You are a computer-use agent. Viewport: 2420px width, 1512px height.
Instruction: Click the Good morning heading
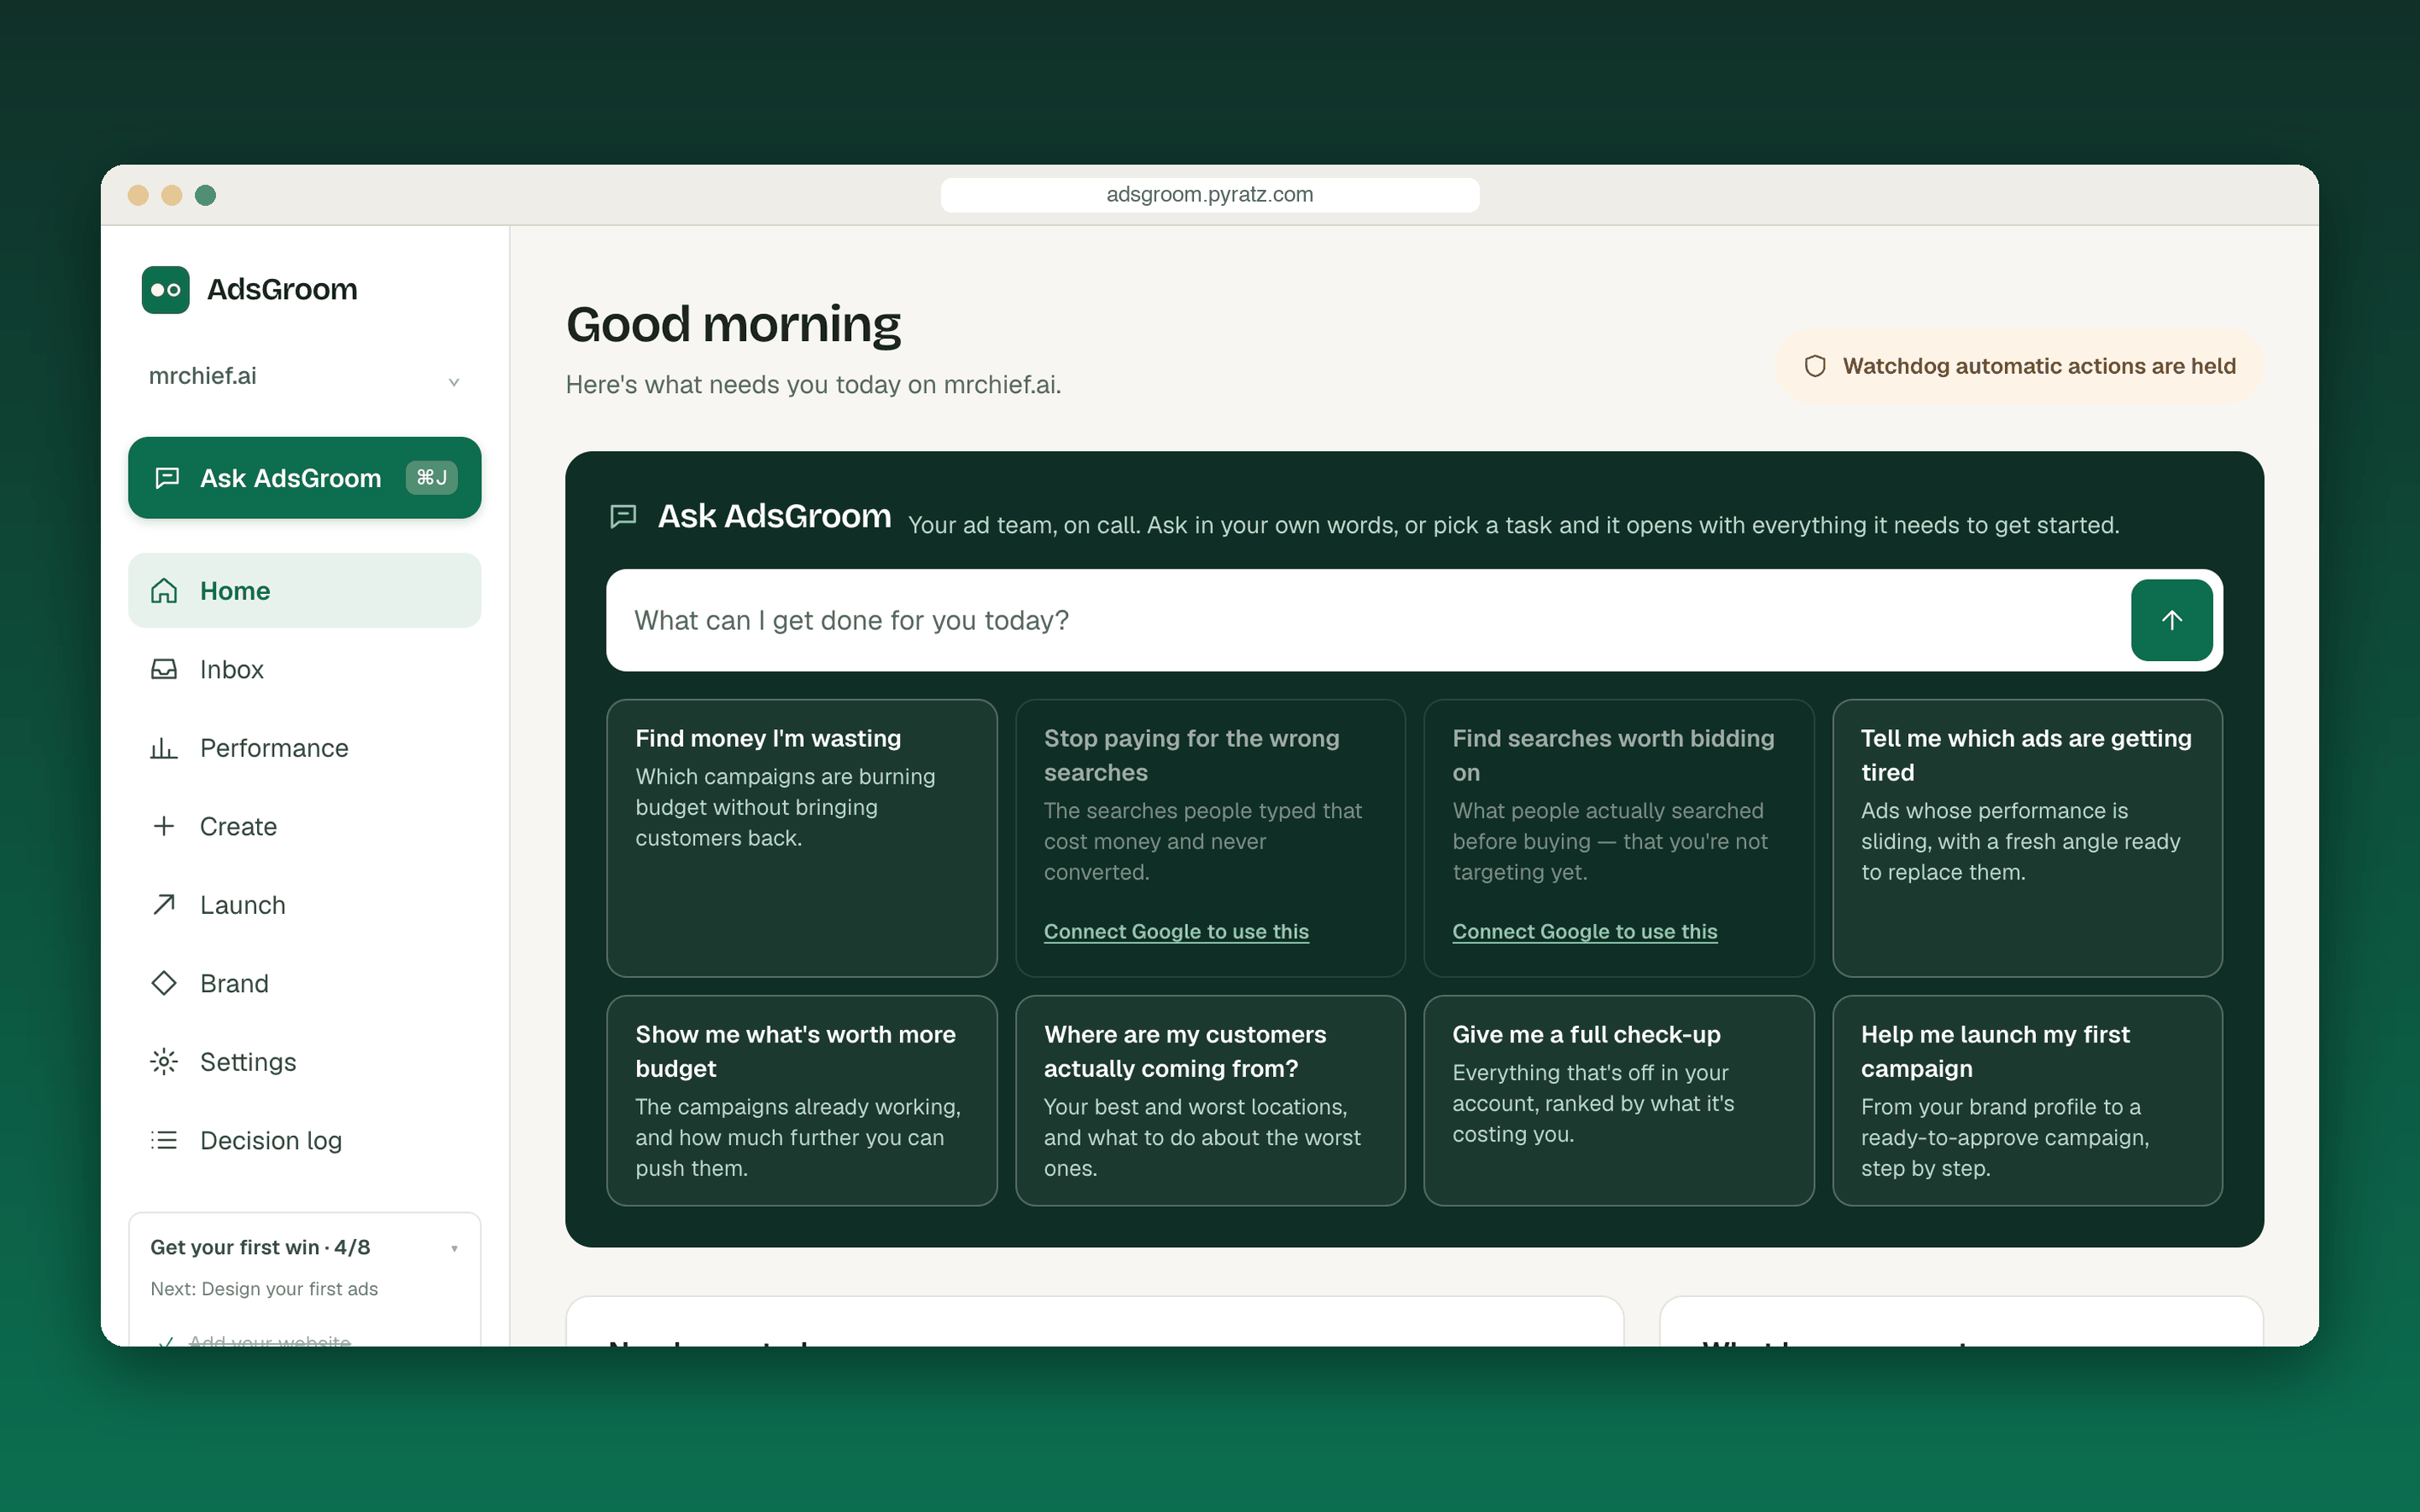[x=733, y=325]
